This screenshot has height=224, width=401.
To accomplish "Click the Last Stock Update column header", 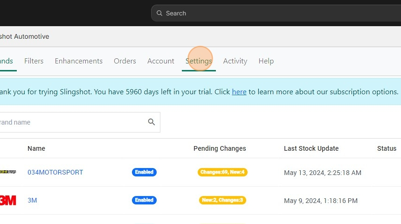I will tap(311, 148).
